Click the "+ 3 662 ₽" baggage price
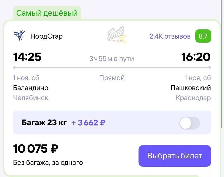 coord(88,123)
